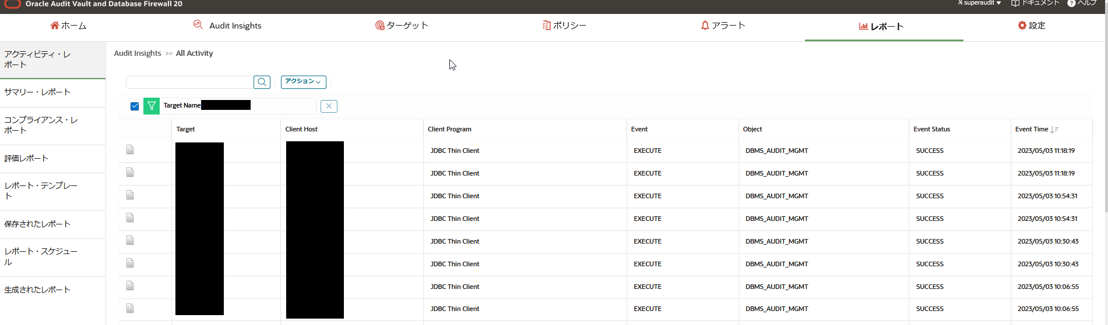Viewport: 1108px width, 325px height.
Task: Click the Target column header
Action: click(185, 130)
